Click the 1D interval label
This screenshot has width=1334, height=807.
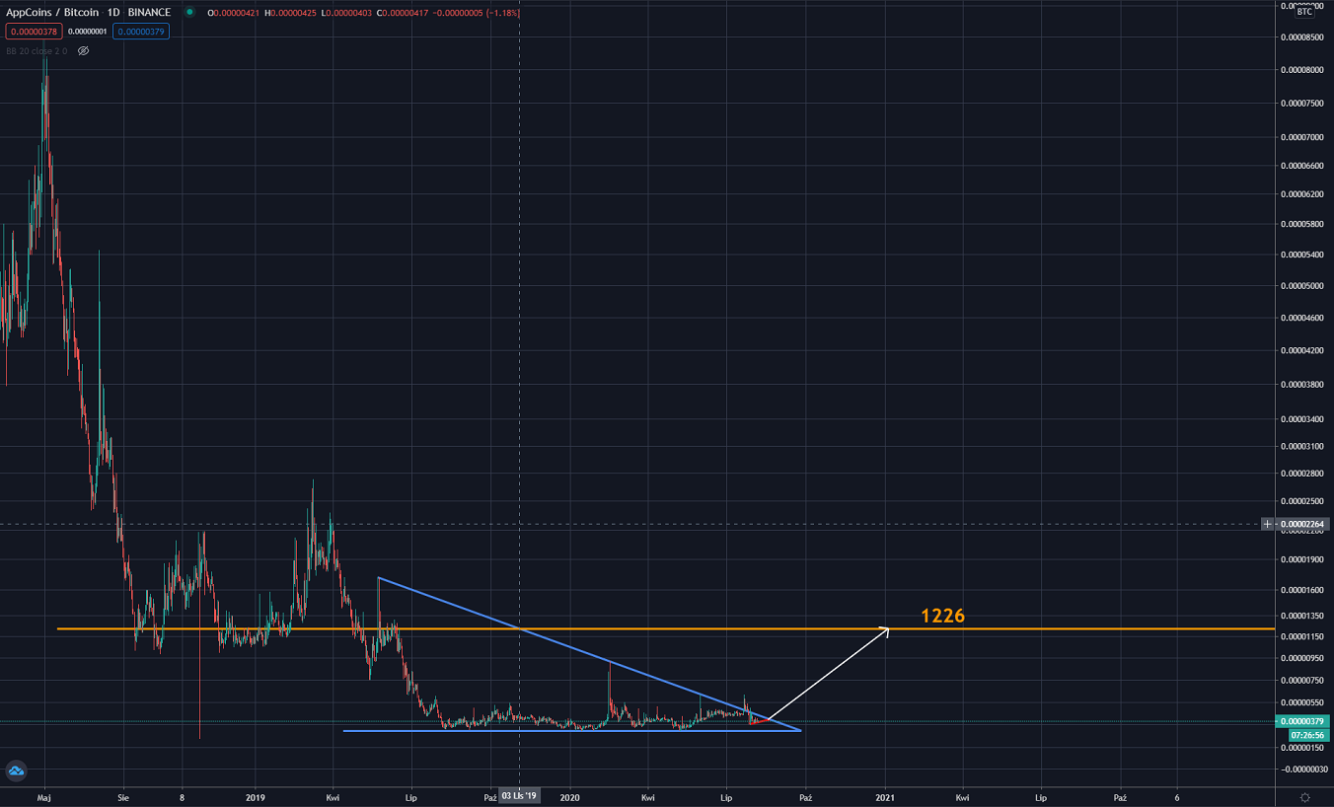(x=113, y=12)
